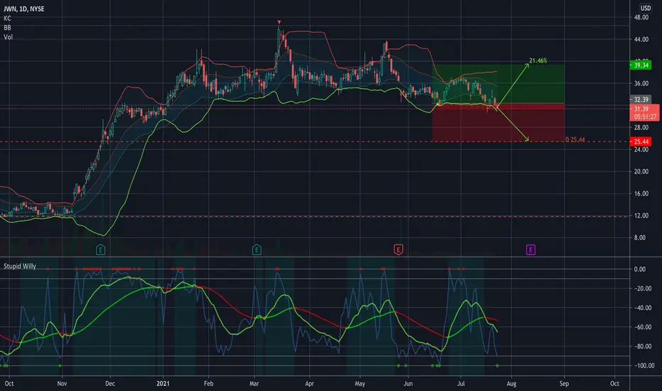Click the Mar time axis label
This screenshot has width=662, height=391.
[254, 383]
